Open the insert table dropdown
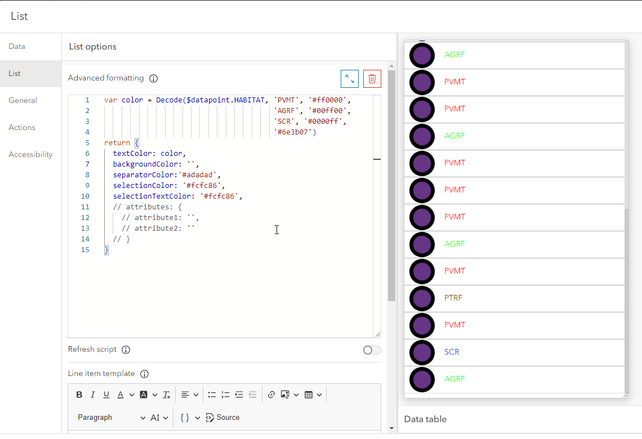Screen dimensions: 642x439 point(313,395)
